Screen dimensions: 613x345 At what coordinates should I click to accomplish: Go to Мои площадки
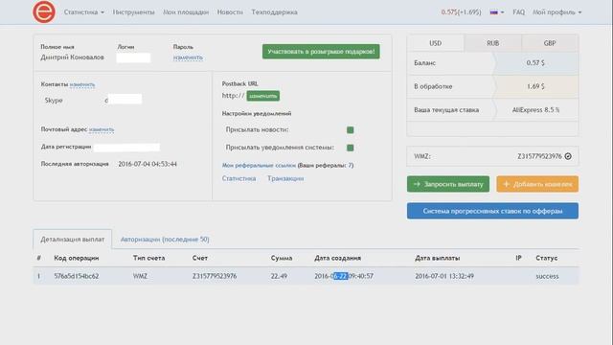(186, 12)
